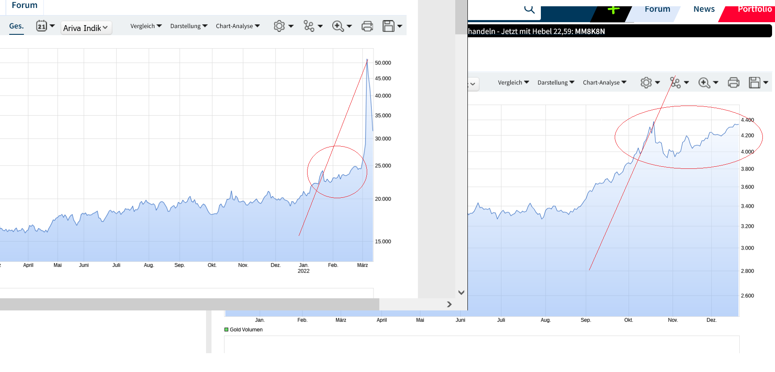This screenshot has width=775, height=372.
Task: Click the green Gold Volumen legend swatch
Action: tap(227, 330)
